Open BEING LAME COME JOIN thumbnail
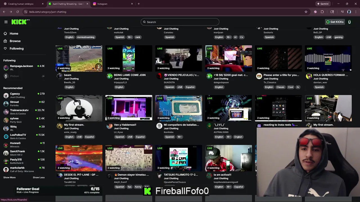 click(129, 58)
